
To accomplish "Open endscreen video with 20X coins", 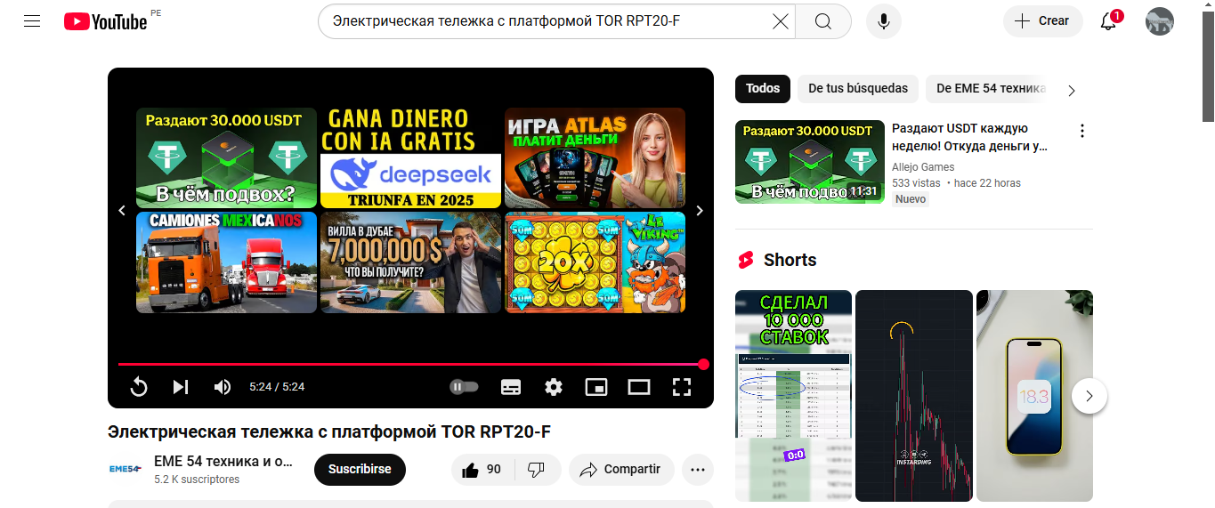I will click(595, 262).
